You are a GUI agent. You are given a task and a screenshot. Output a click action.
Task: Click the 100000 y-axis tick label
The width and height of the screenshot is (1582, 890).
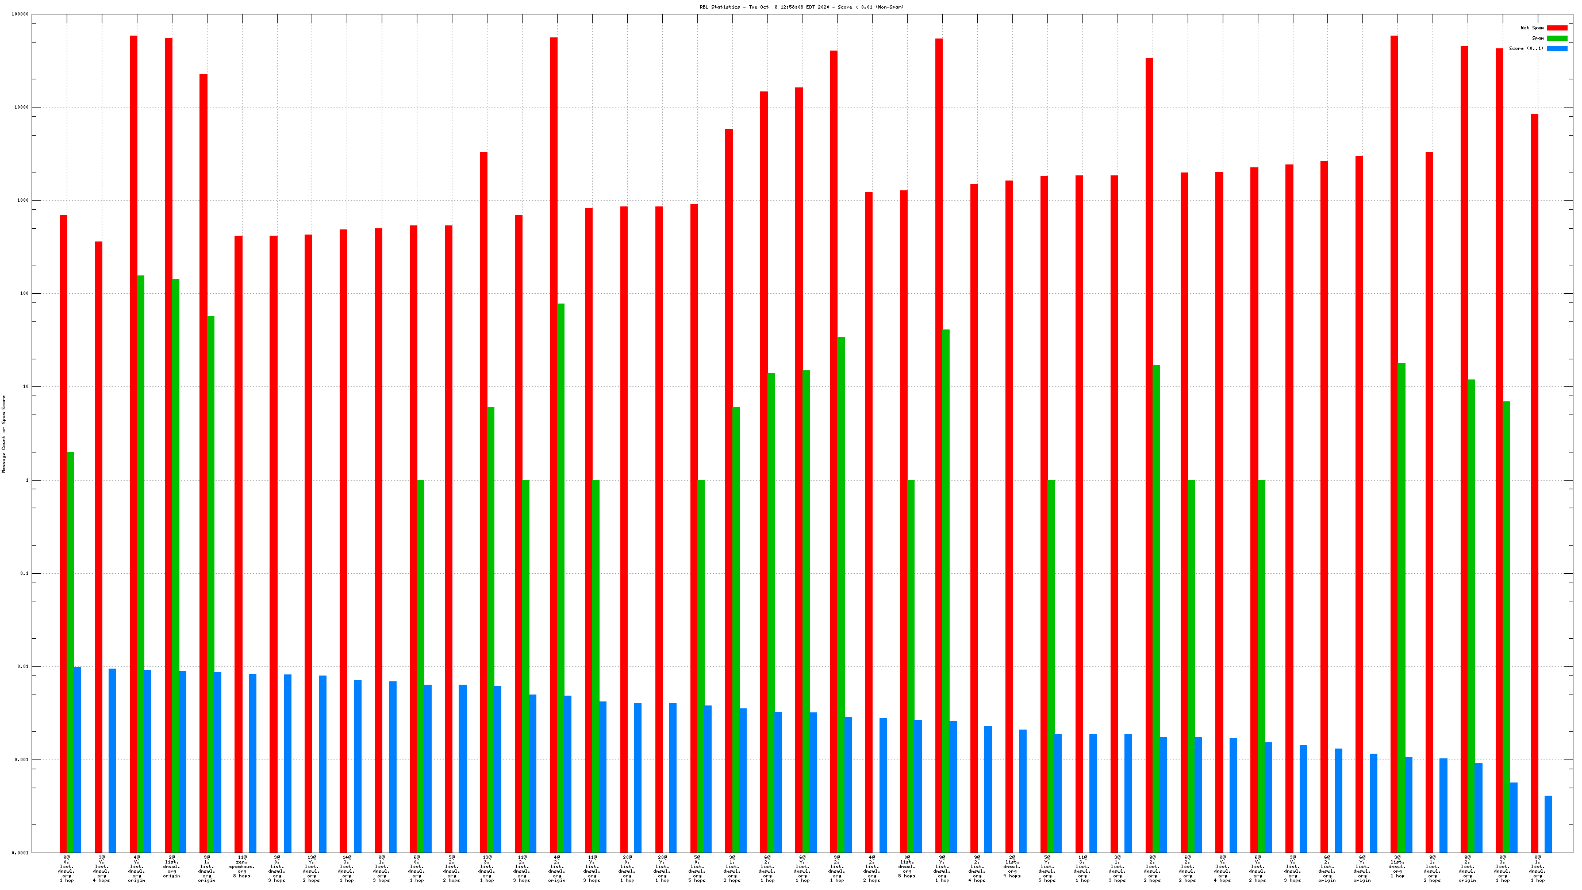20,14
